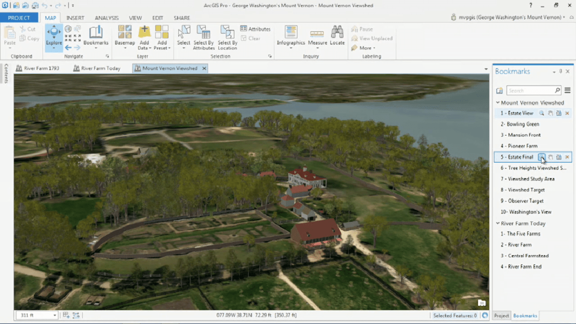Collapse the Mount Vernon Viewshed bookmark group
Image resolution: width=576 pixels, height=324 pixels.
[498, 102]
